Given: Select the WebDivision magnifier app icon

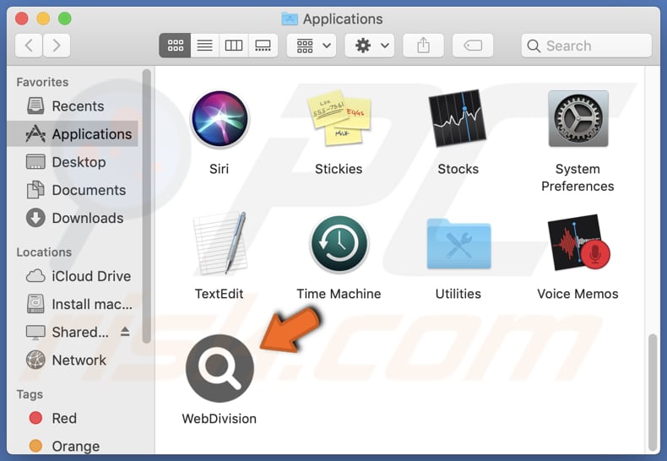Looking at the screenshot, I should 220,368.
